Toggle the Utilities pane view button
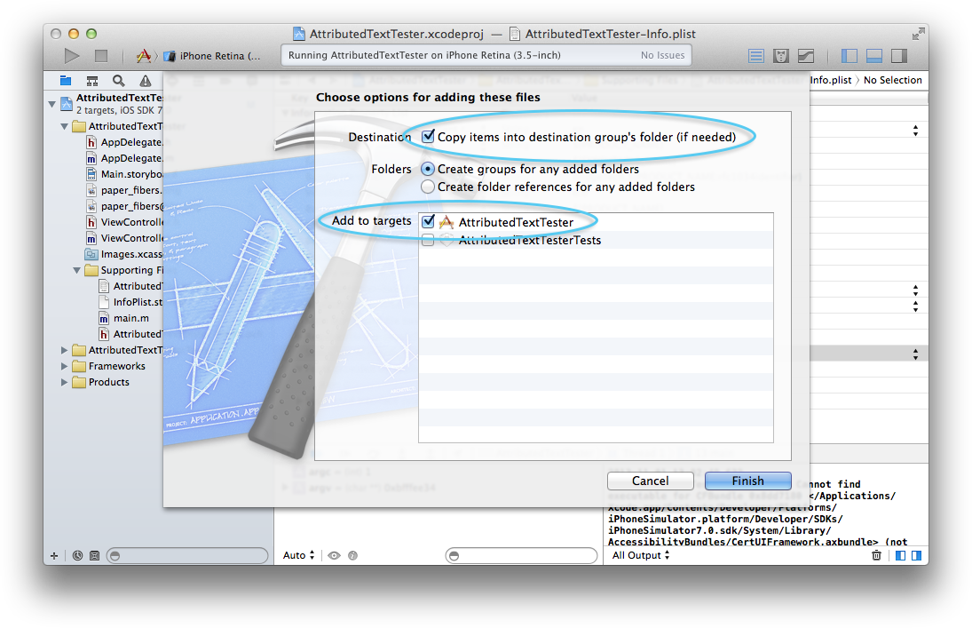972x628 pixels. 899,56
